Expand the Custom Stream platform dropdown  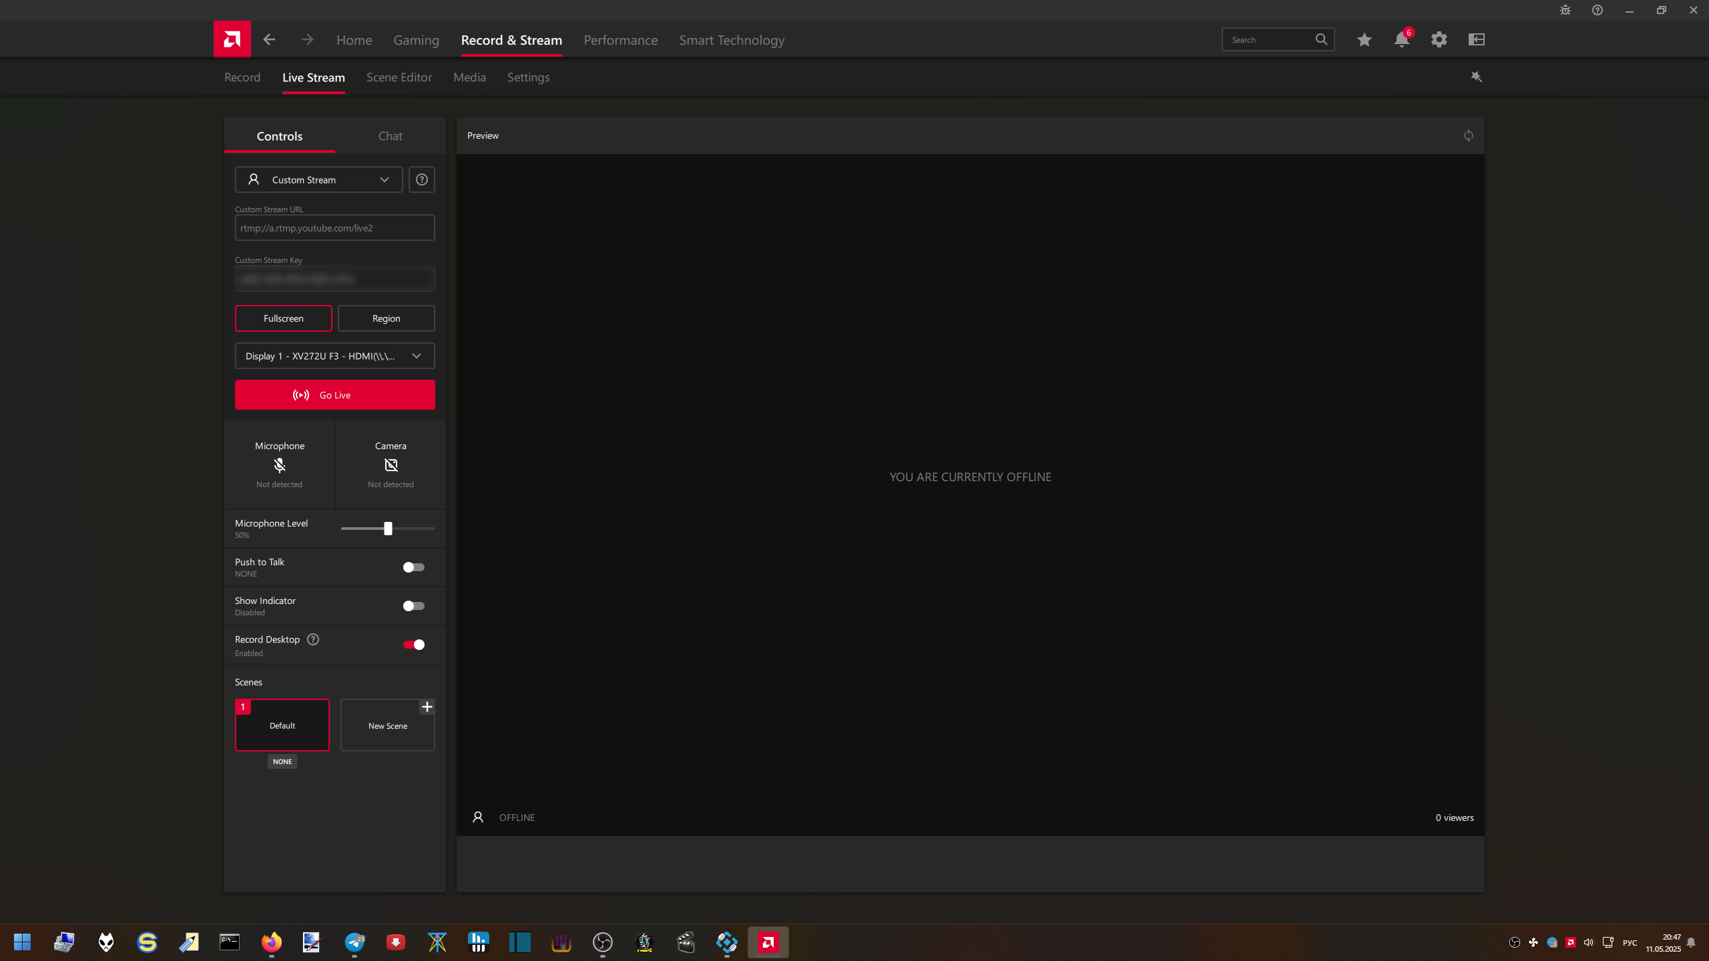pyautogui.click(x=318, y=180)
